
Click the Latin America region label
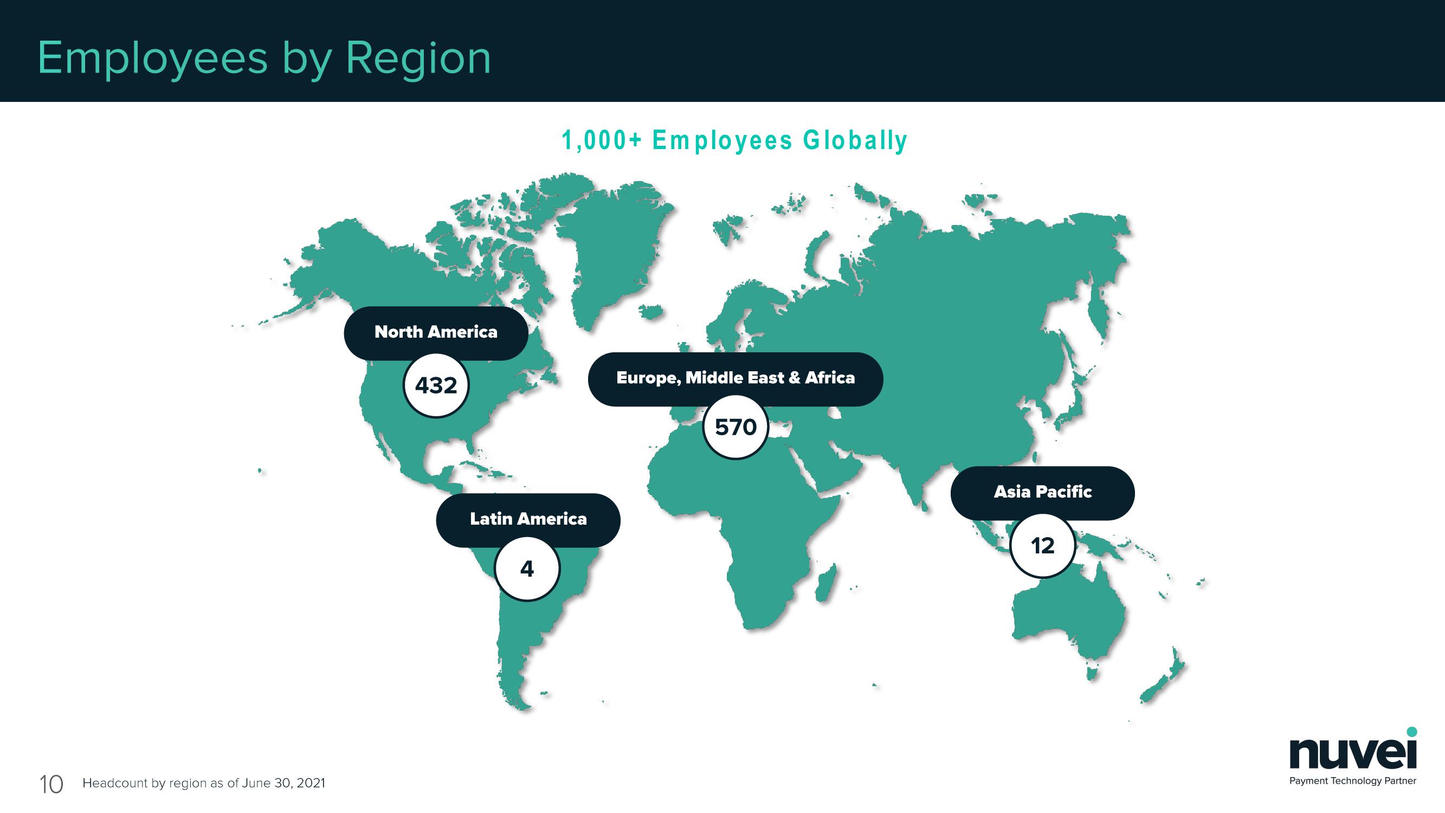click(x=528, y=520)
